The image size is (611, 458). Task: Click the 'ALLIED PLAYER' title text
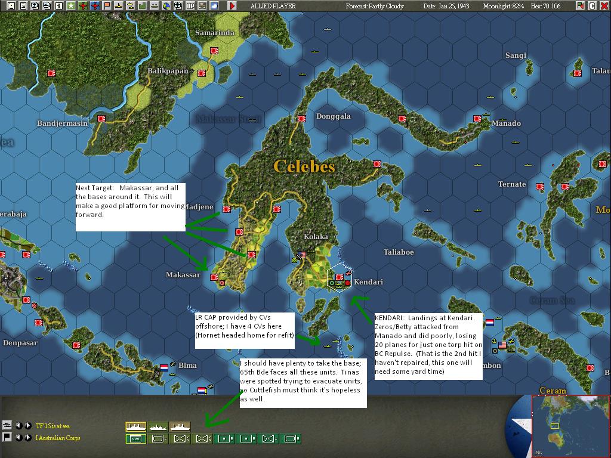coord(273,6)
